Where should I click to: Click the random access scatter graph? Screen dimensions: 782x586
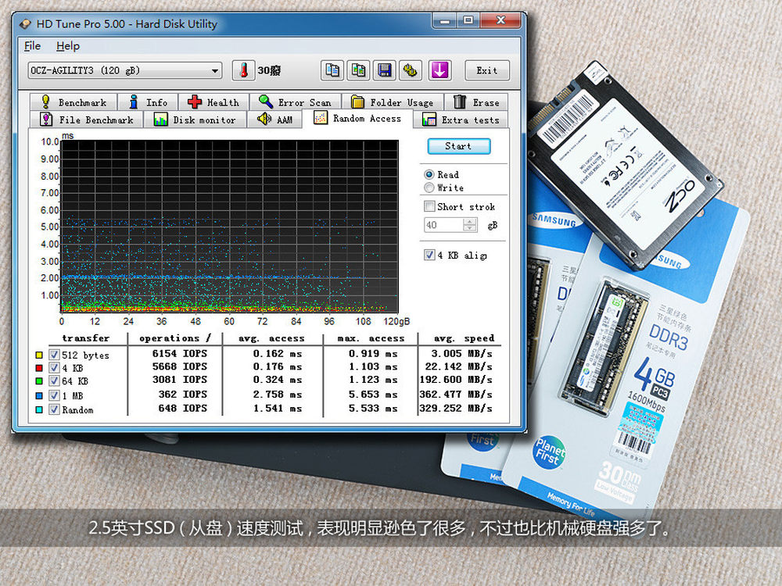229,227
